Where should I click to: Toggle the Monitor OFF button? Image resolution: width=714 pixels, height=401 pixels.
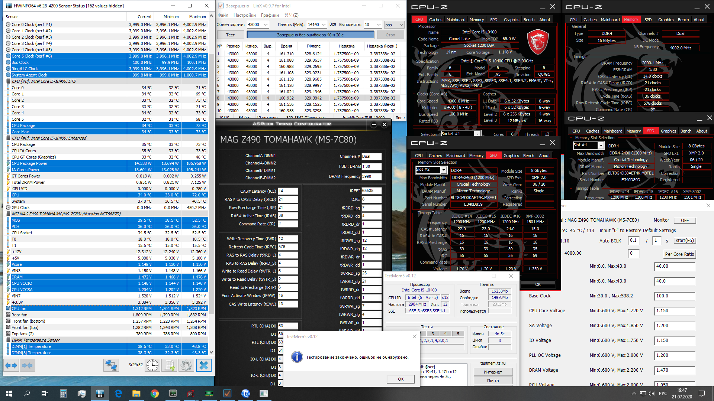(x=685, y=220)
